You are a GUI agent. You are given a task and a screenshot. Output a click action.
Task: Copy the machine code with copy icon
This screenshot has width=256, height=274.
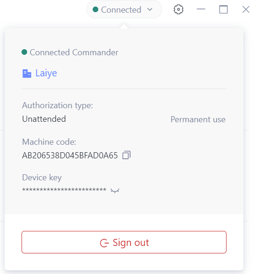coord(126,155)
